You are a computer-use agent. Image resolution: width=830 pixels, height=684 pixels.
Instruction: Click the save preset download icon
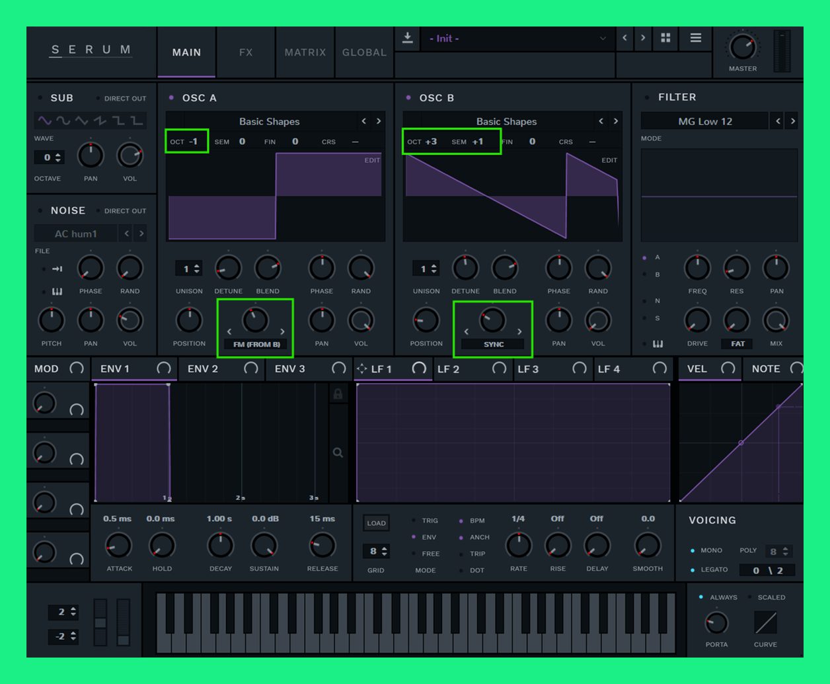(408, 38)
